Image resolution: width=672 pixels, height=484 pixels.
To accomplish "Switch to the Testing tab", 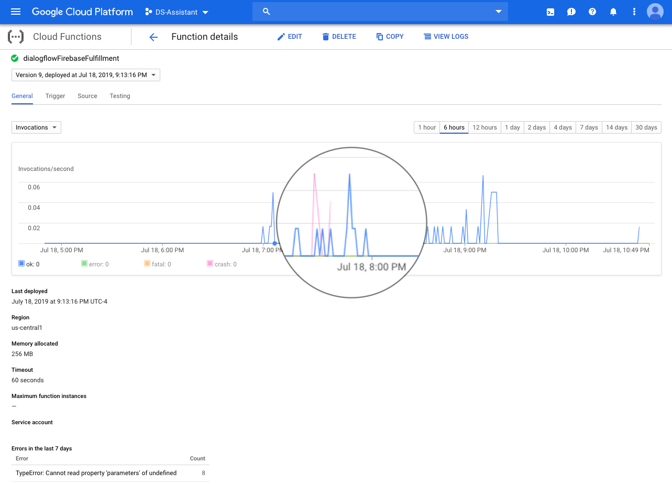I will coord(120,96).
